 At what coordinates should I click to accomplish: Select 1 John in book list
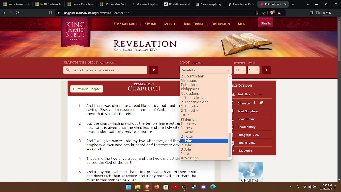click(204, 141)
